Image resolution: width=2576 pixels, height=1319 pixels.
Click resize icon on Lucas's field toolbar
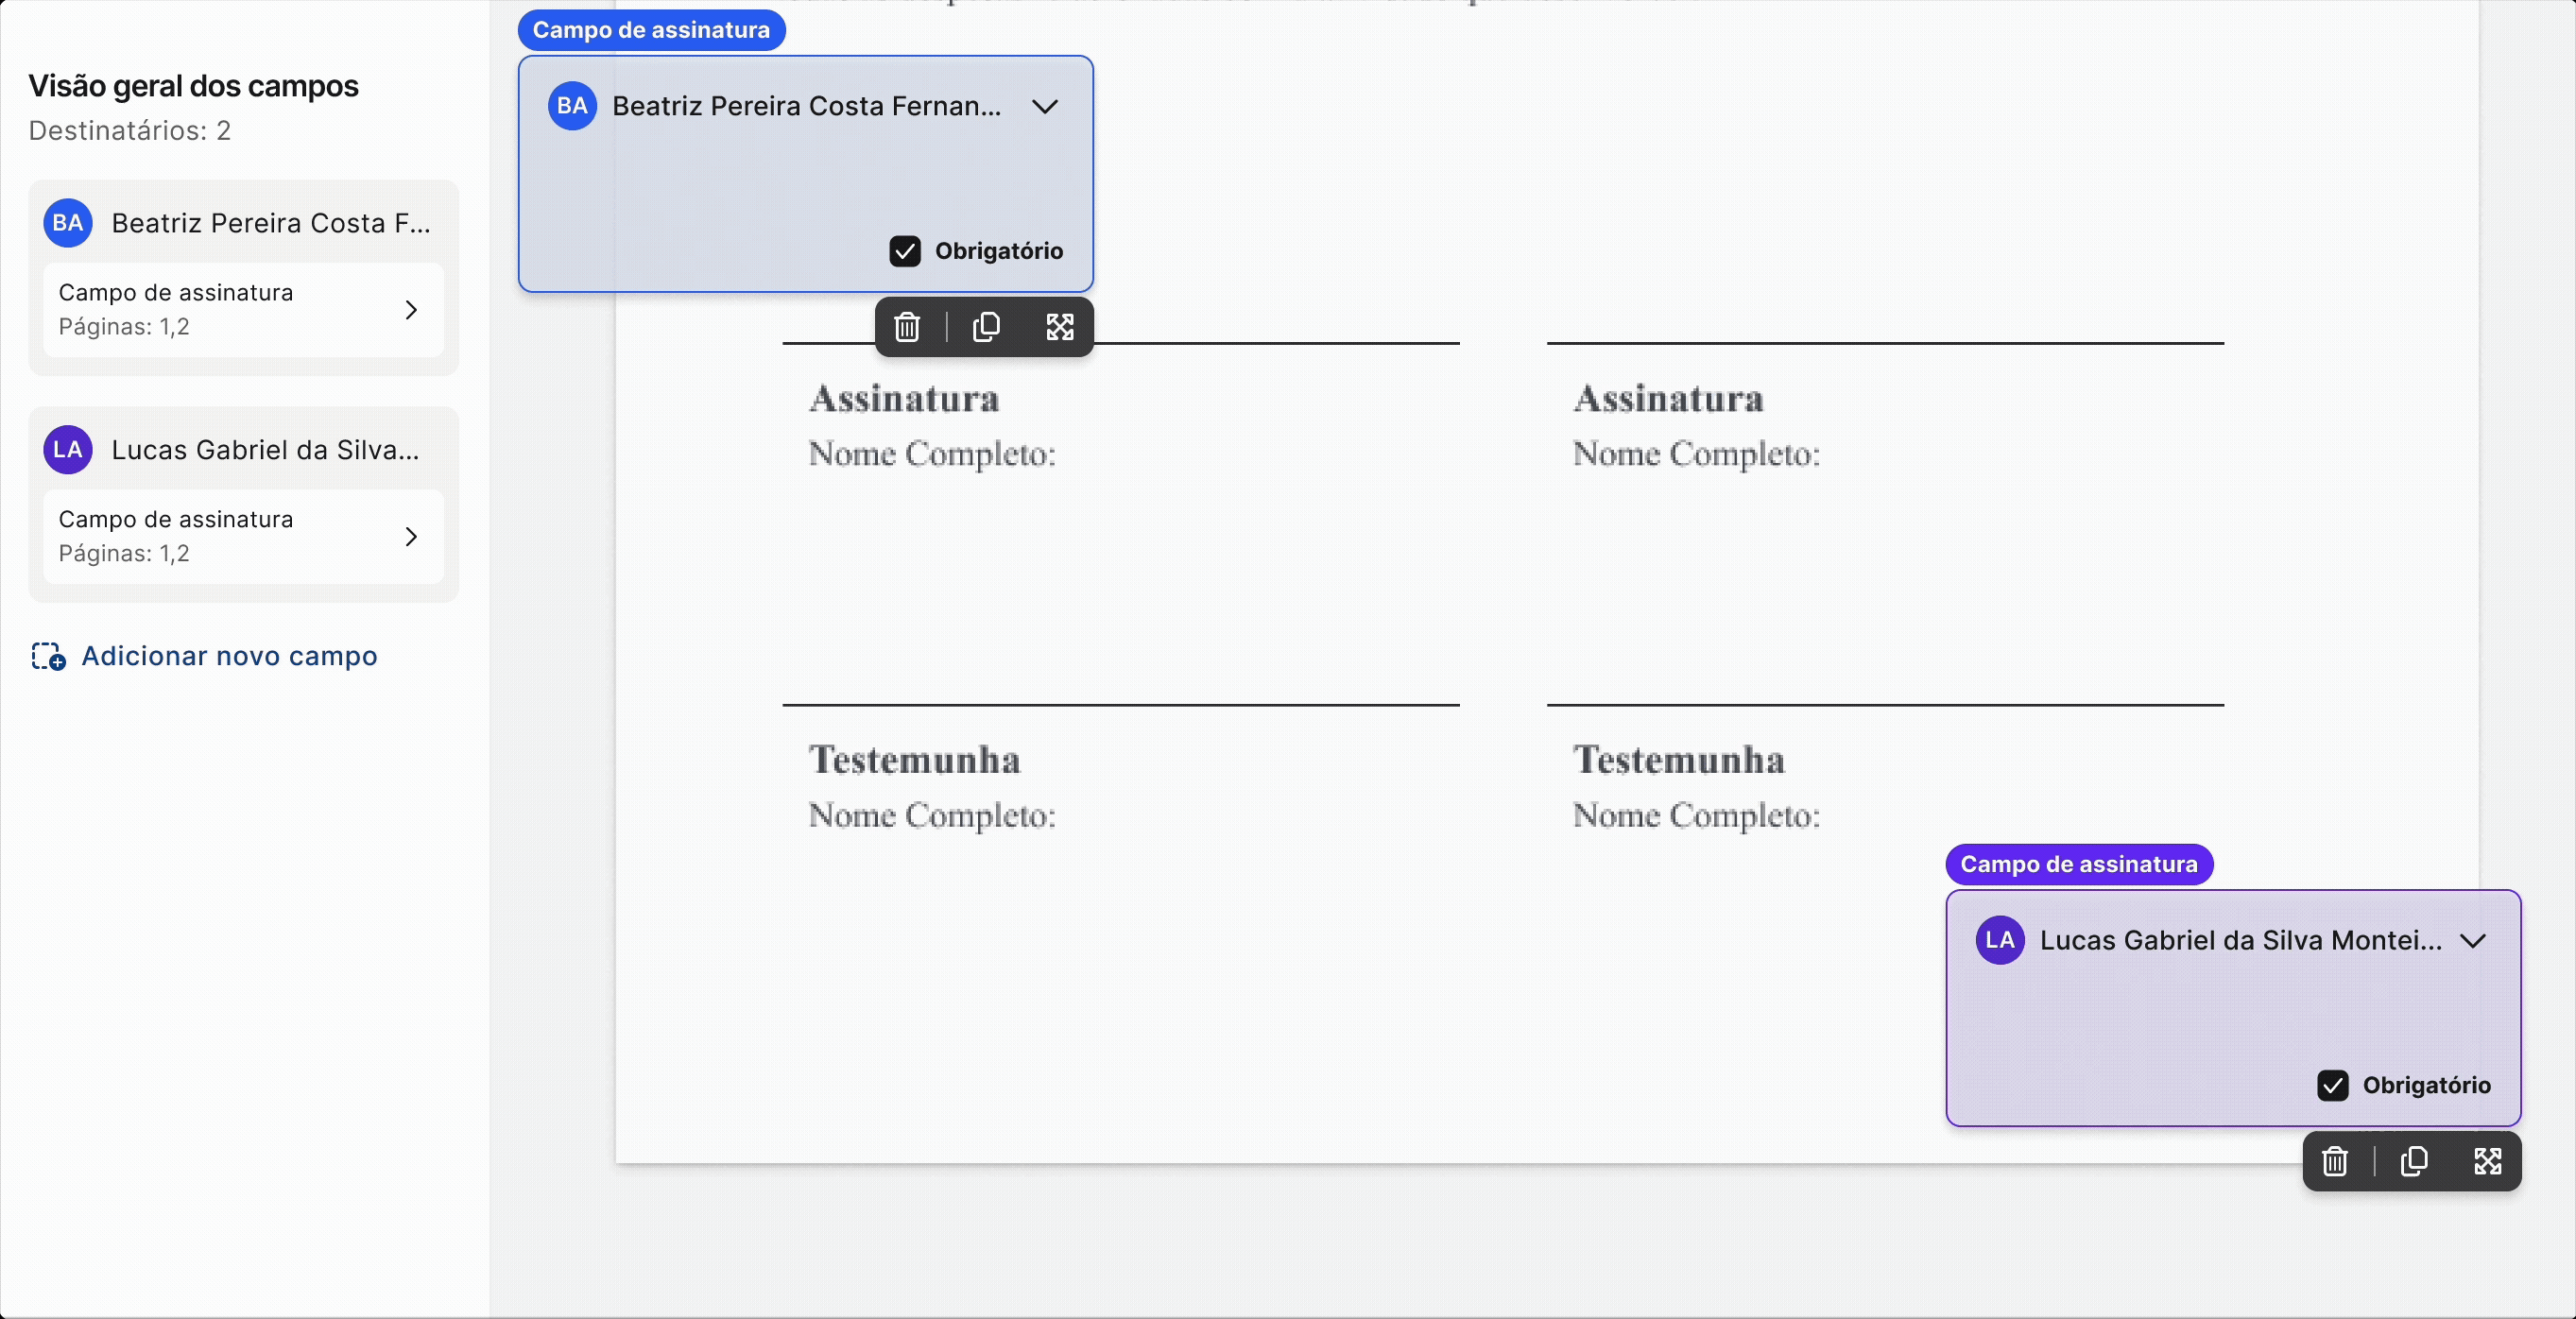[2487, 1161]
